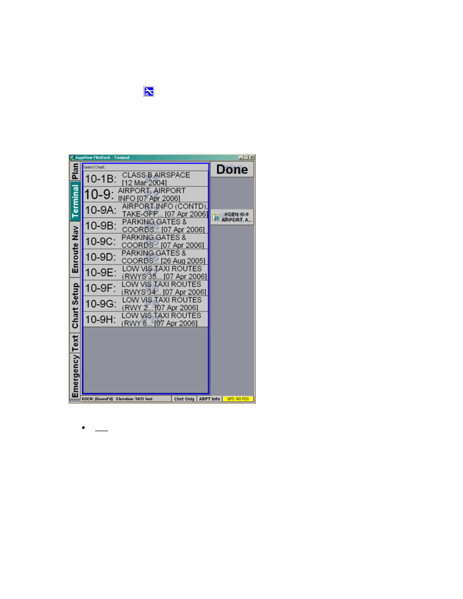Click the Done button
463x599 pixels.
[232, 169]
